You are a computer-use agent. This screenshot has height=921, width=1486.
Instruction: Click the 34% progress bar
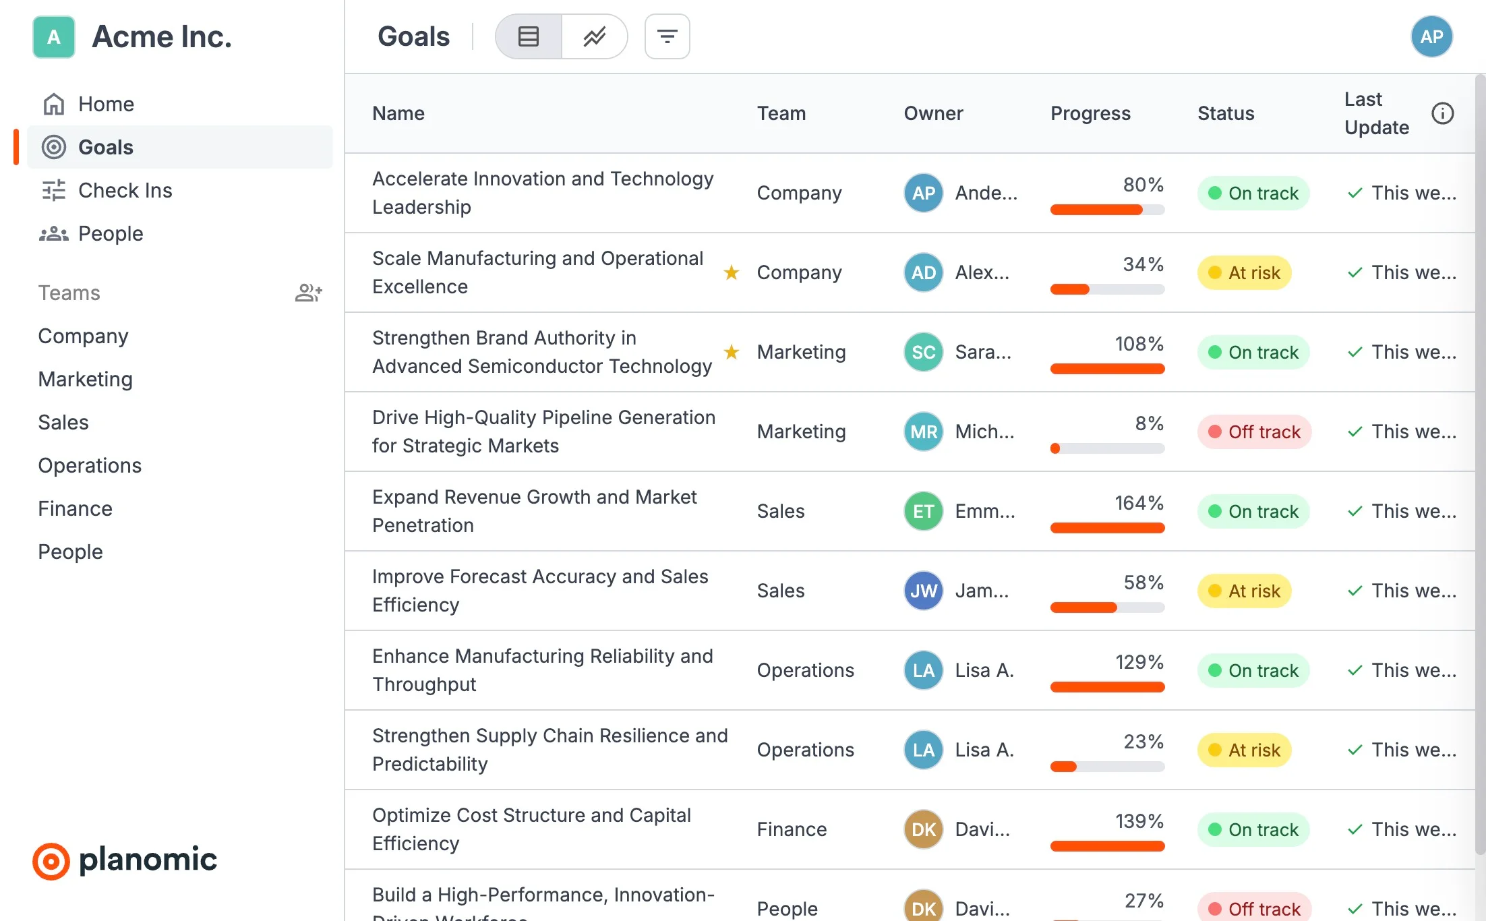point(1107,289)
